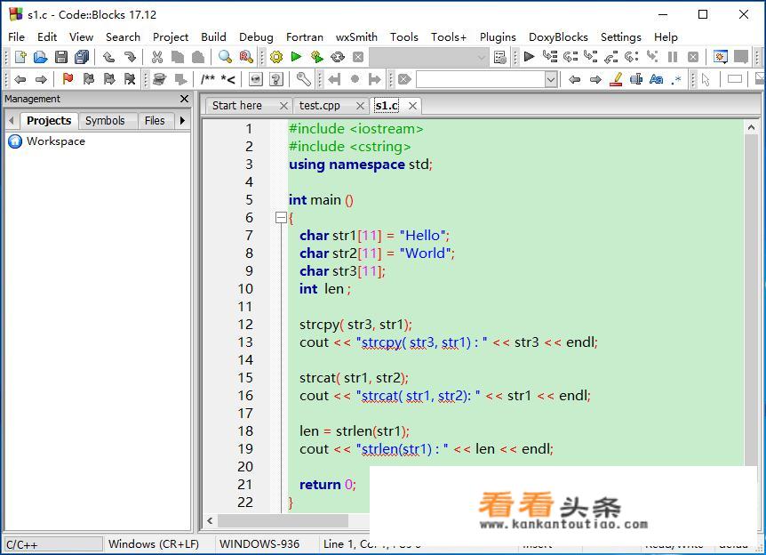
Task: Open the Project menu
Action: point(171,37)
